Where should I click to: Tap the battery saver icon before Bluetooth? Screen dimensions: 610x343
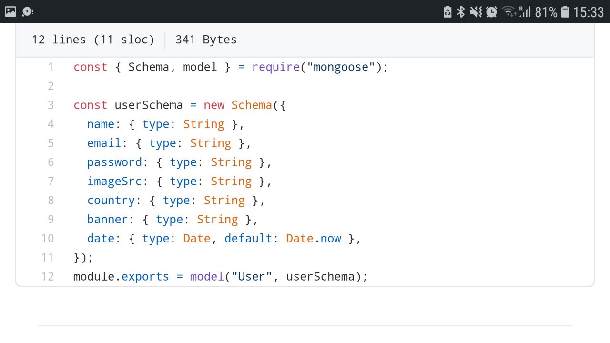tap(447, 11)
